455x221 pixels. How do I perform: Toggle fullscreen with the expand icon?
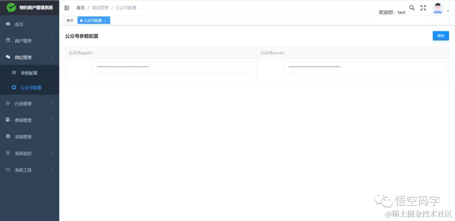[x=423, y=8]
